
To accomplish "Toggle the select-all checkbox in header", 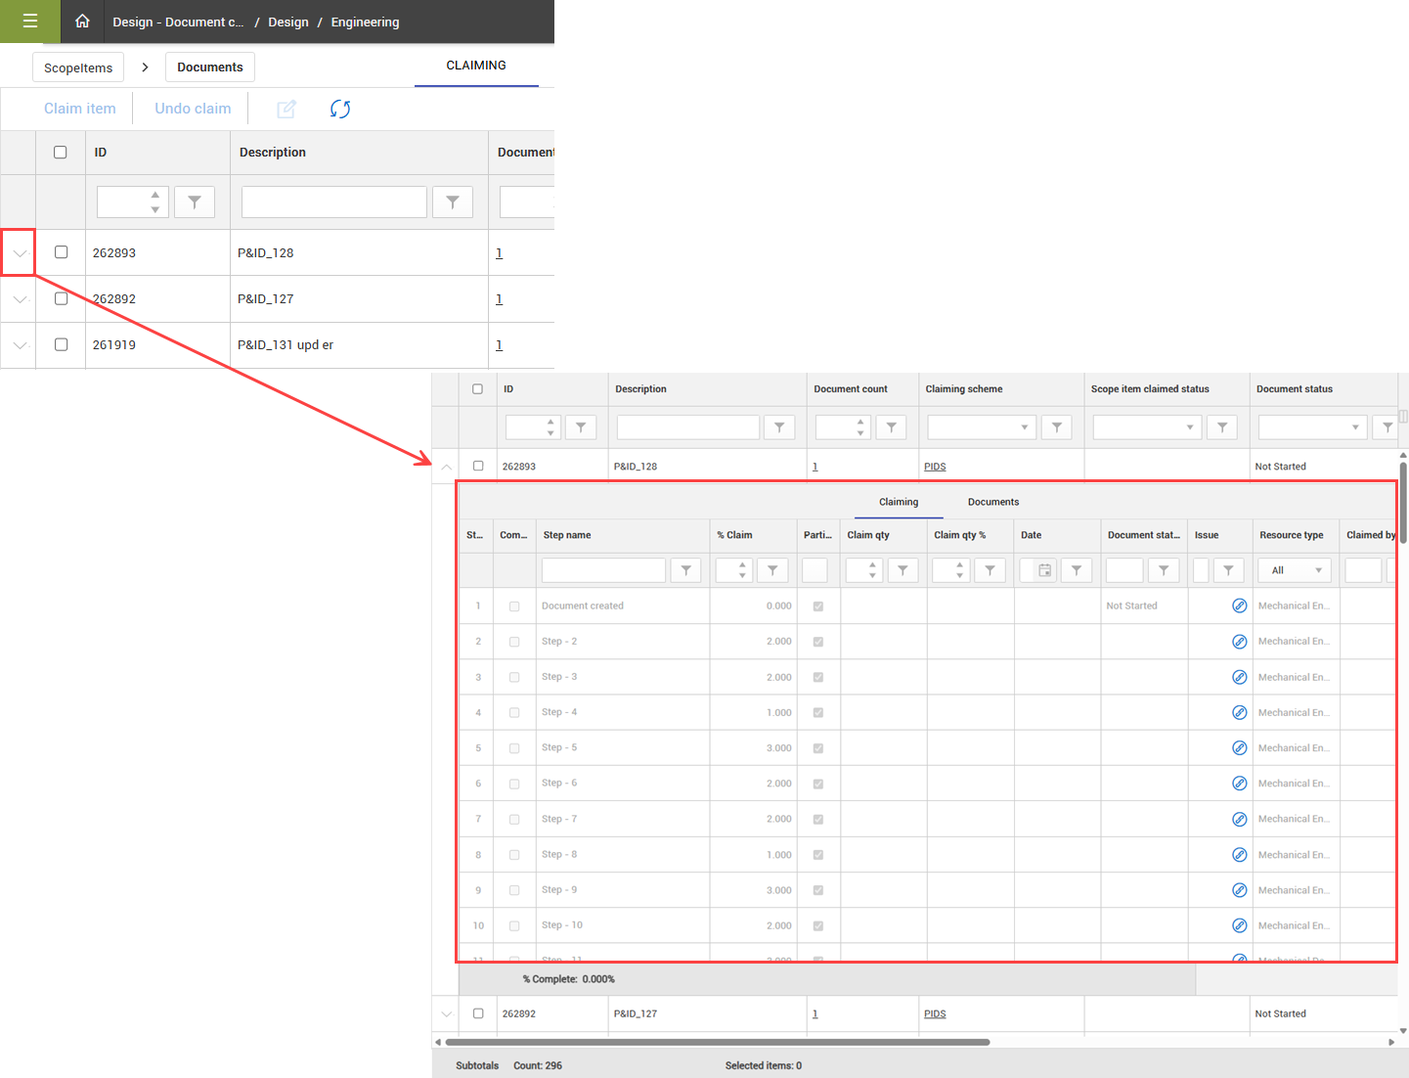I will [x=61, y=153].
